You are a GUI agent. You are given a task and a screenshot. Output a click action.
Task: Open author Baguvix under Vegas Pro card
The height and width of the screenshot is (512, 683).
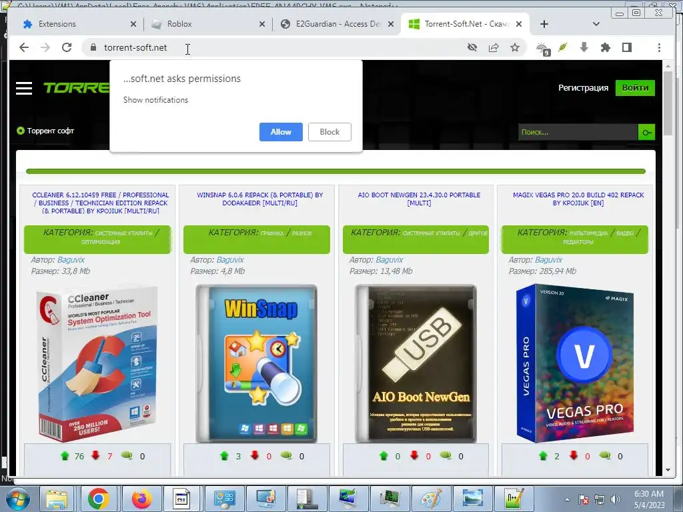tap(548, 259)
